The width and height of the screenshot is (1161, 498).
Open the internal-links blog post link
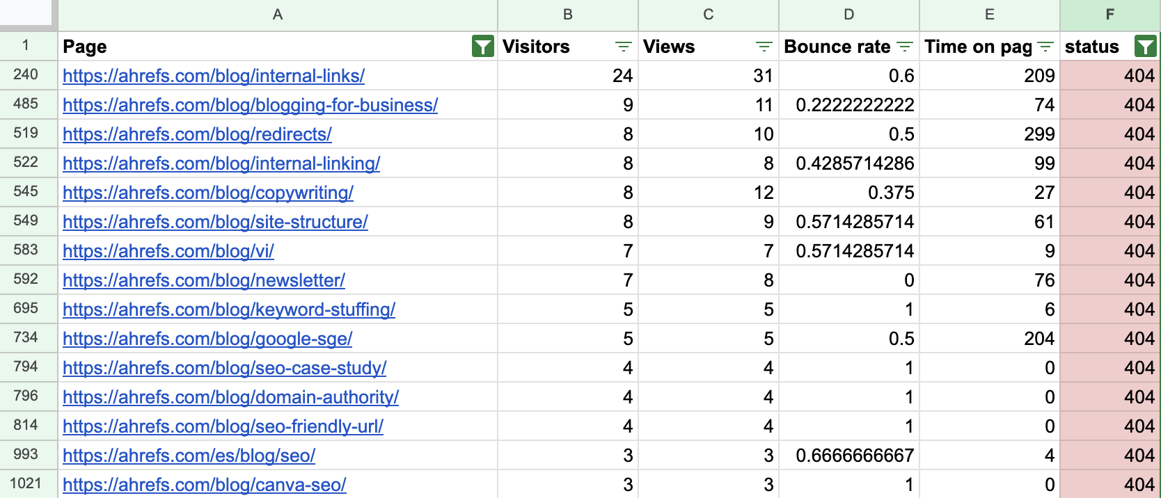tap(213, 76)
